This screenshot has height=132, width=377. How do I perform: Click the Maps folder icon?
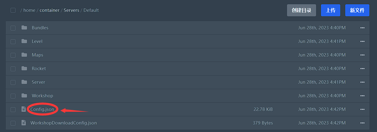pyautogui.click(x=24, y=55)
